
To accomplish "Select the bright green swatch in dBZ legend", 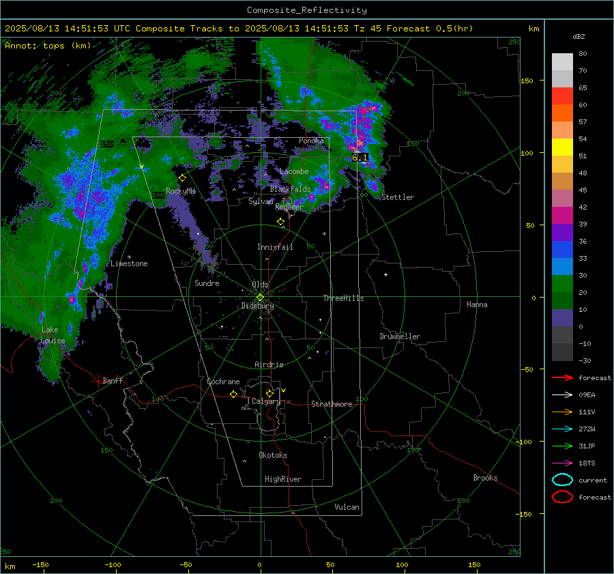I will pos(562,284).
